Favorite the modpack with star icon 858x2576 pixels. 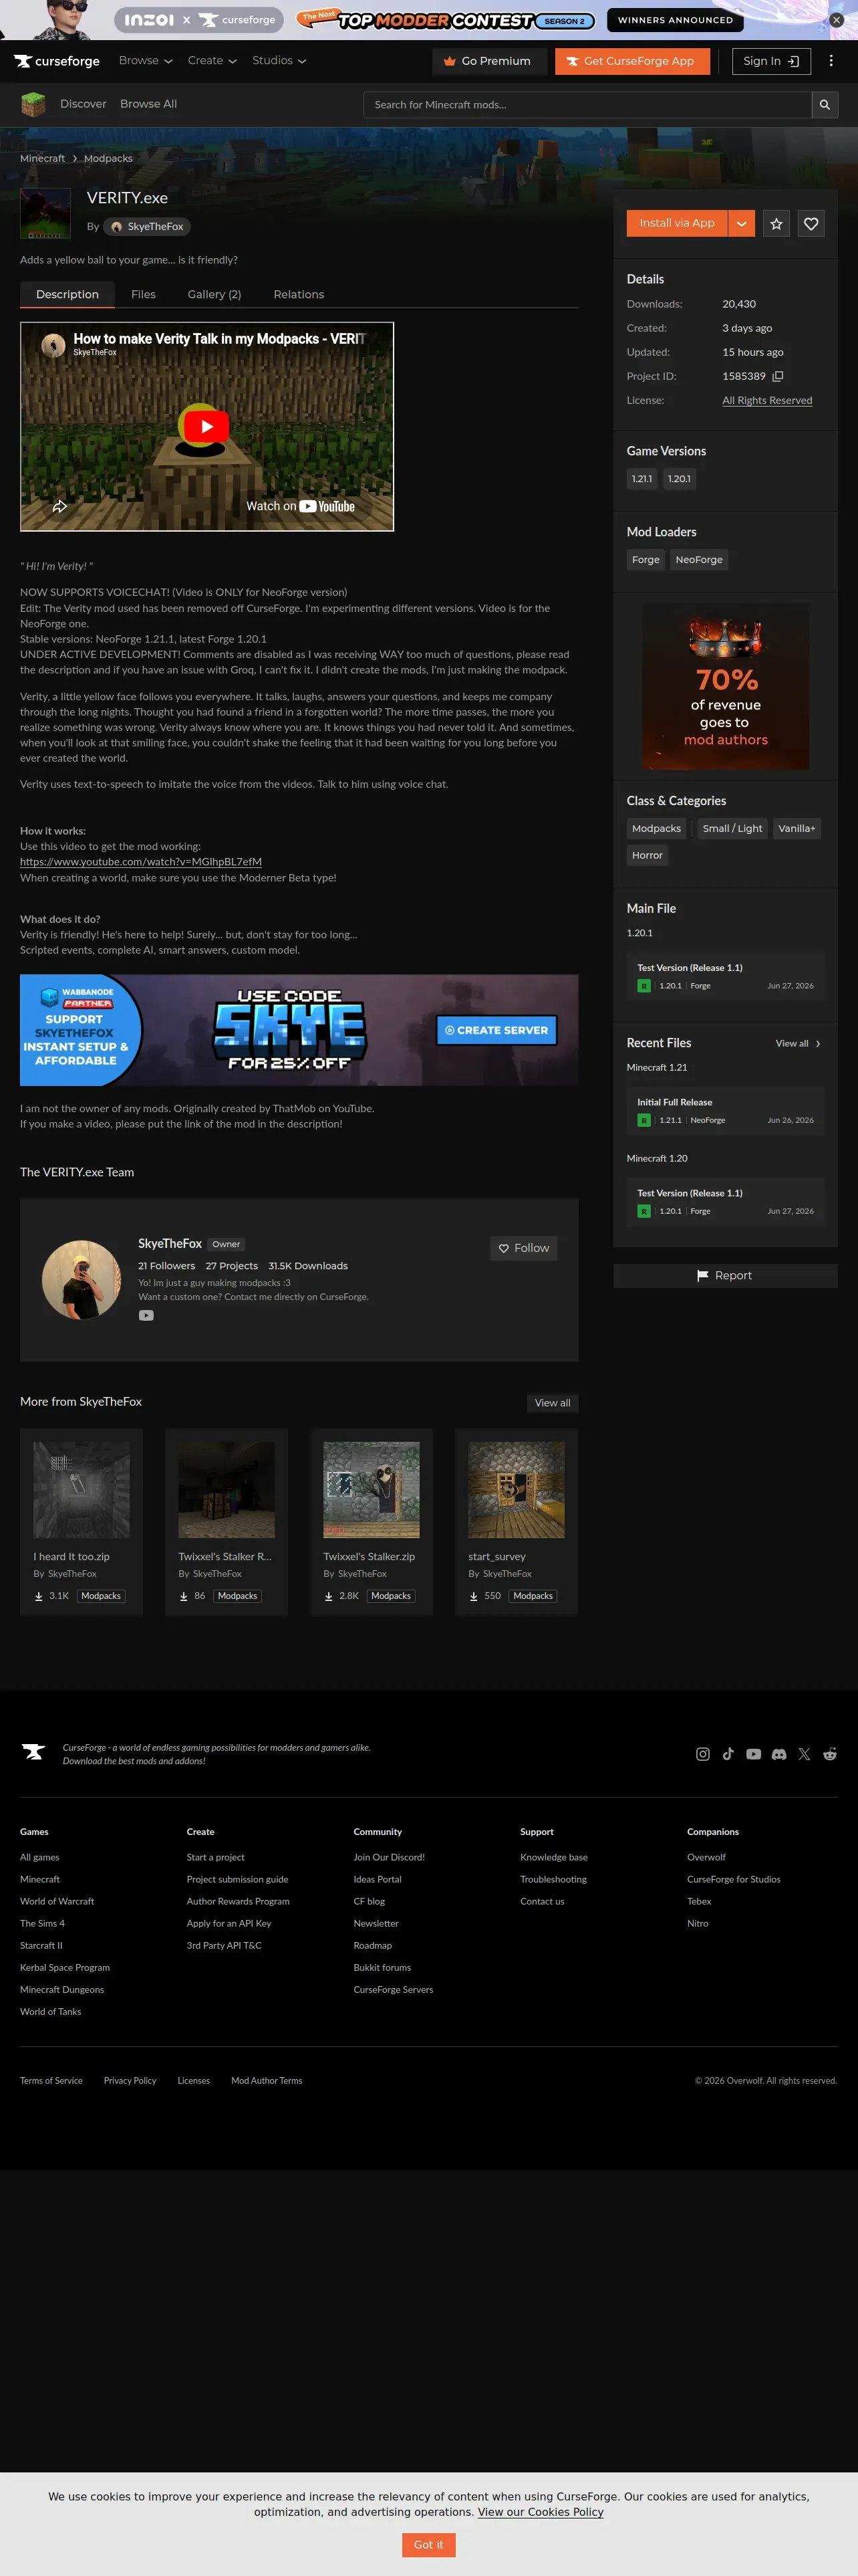(x=776, y=224)
